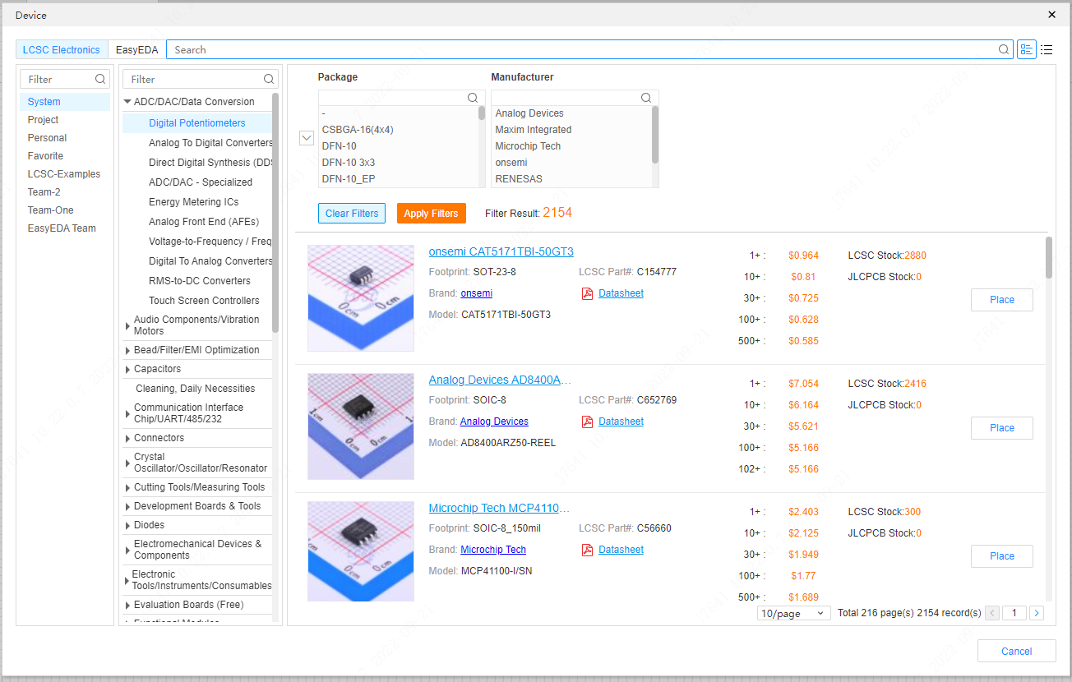
Task: Click the Manufacturer search magnifier icon
Action: [x=646, y=98]
